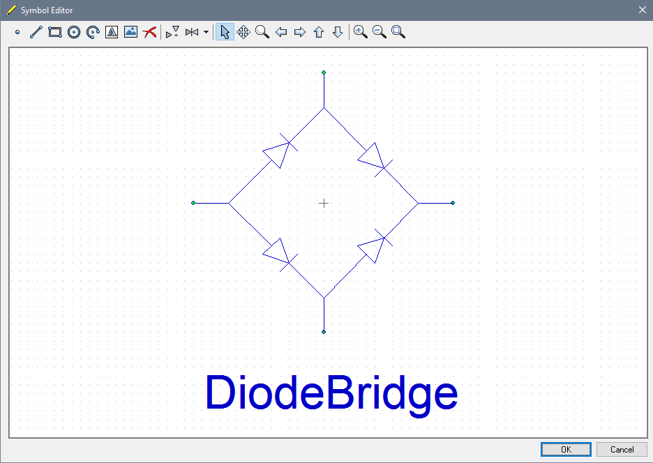The image size is (653, 463).
Task: Select the Arc drawing tool
Action: coord(93,32)
